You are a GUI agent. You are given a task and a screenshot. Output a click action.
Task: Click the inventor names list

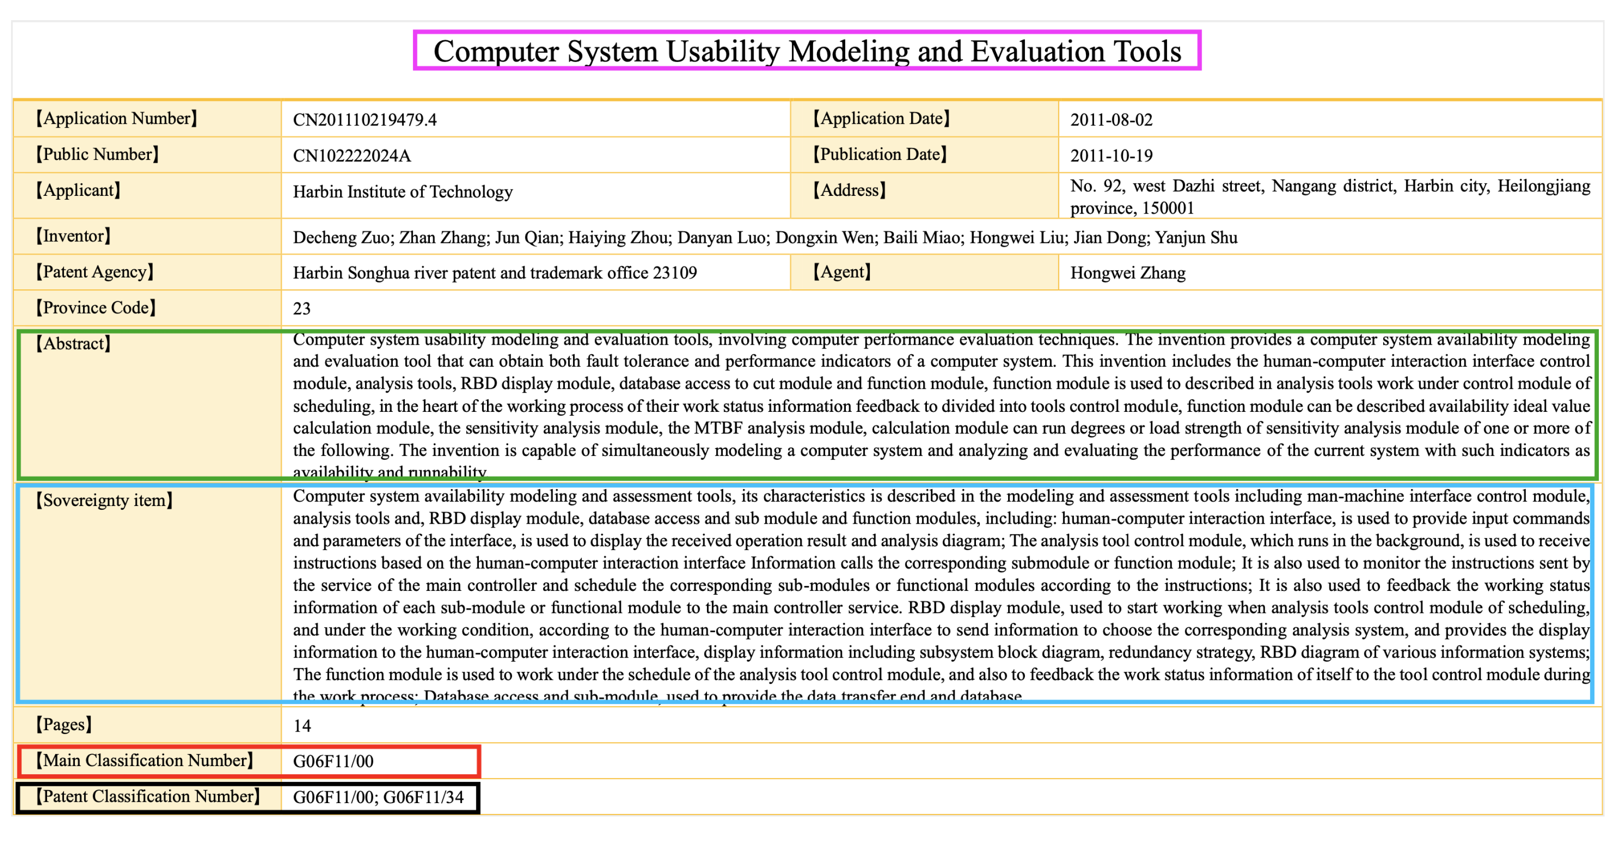tap(764, 238)
